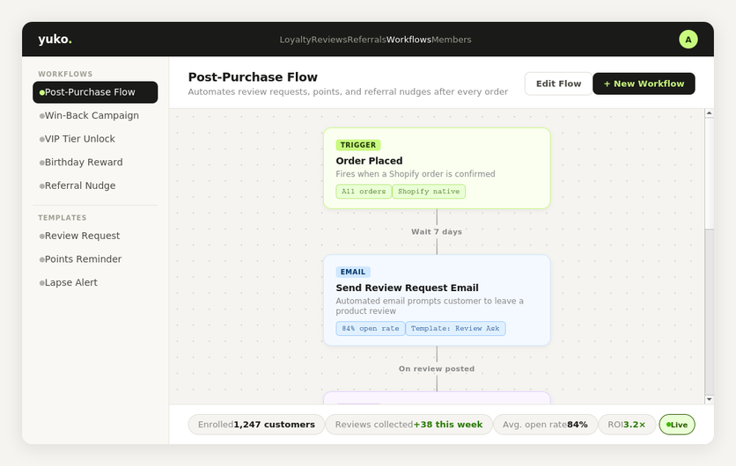Click the 'Shopify native' tag
736x466 pixels.
(429, 192)
